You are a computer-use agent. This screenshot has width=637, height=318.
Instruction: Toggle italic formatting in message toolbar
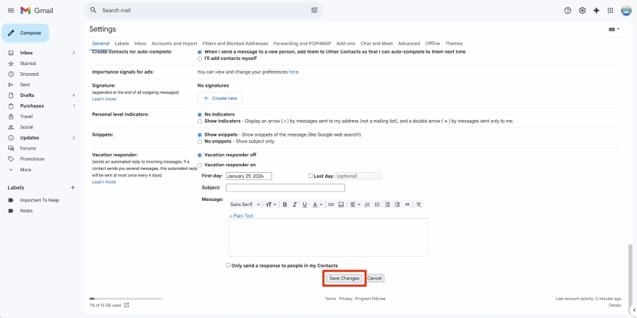295,205
